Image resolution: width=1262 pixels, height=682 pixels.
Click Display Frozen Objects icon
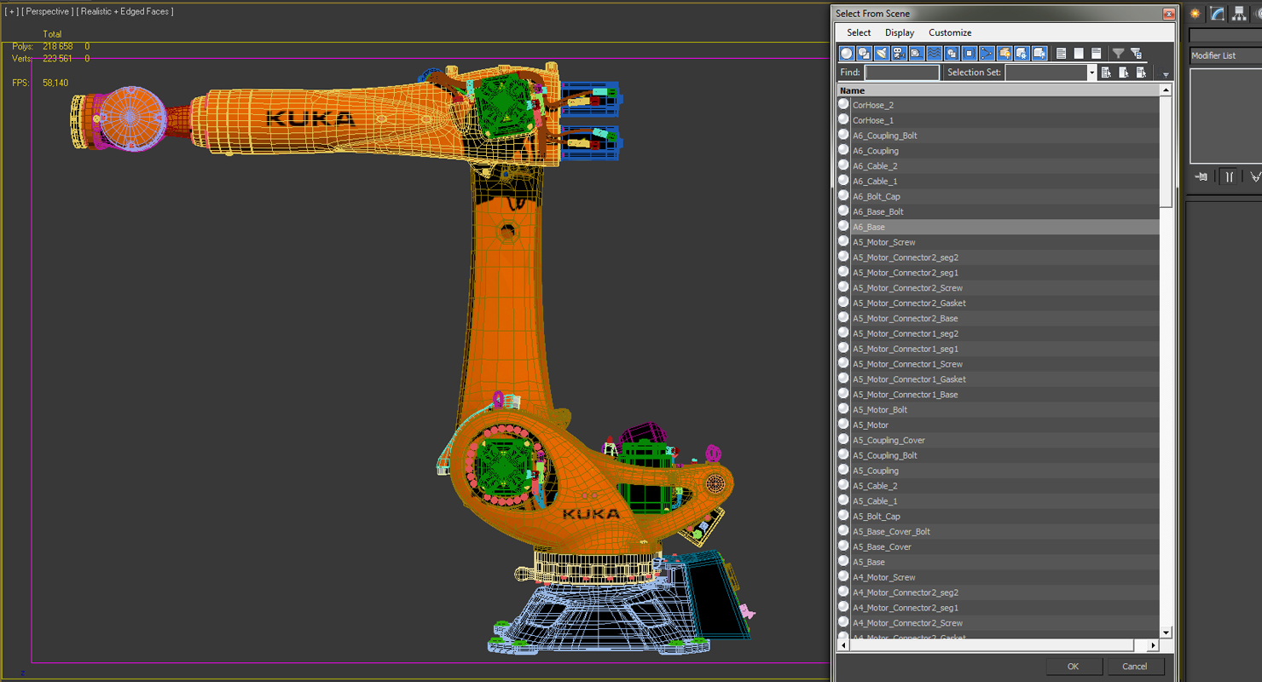point(1022,53)
